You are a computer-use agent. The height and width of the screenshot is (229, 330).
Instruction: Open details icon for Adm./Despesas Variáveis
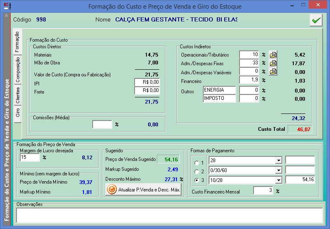tap(273, 72)
